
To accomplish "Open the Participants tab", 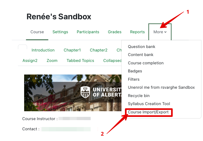I will 88,32.
